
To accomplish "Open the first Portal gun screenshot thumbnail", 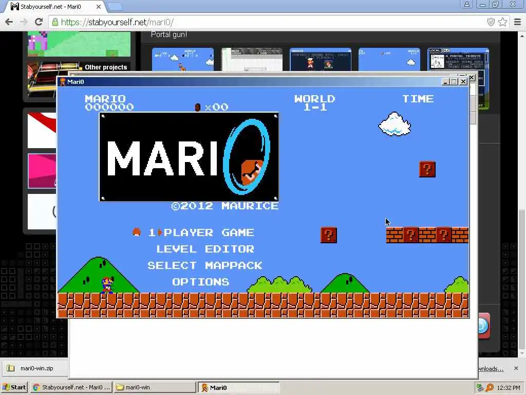I will (183, 60).
